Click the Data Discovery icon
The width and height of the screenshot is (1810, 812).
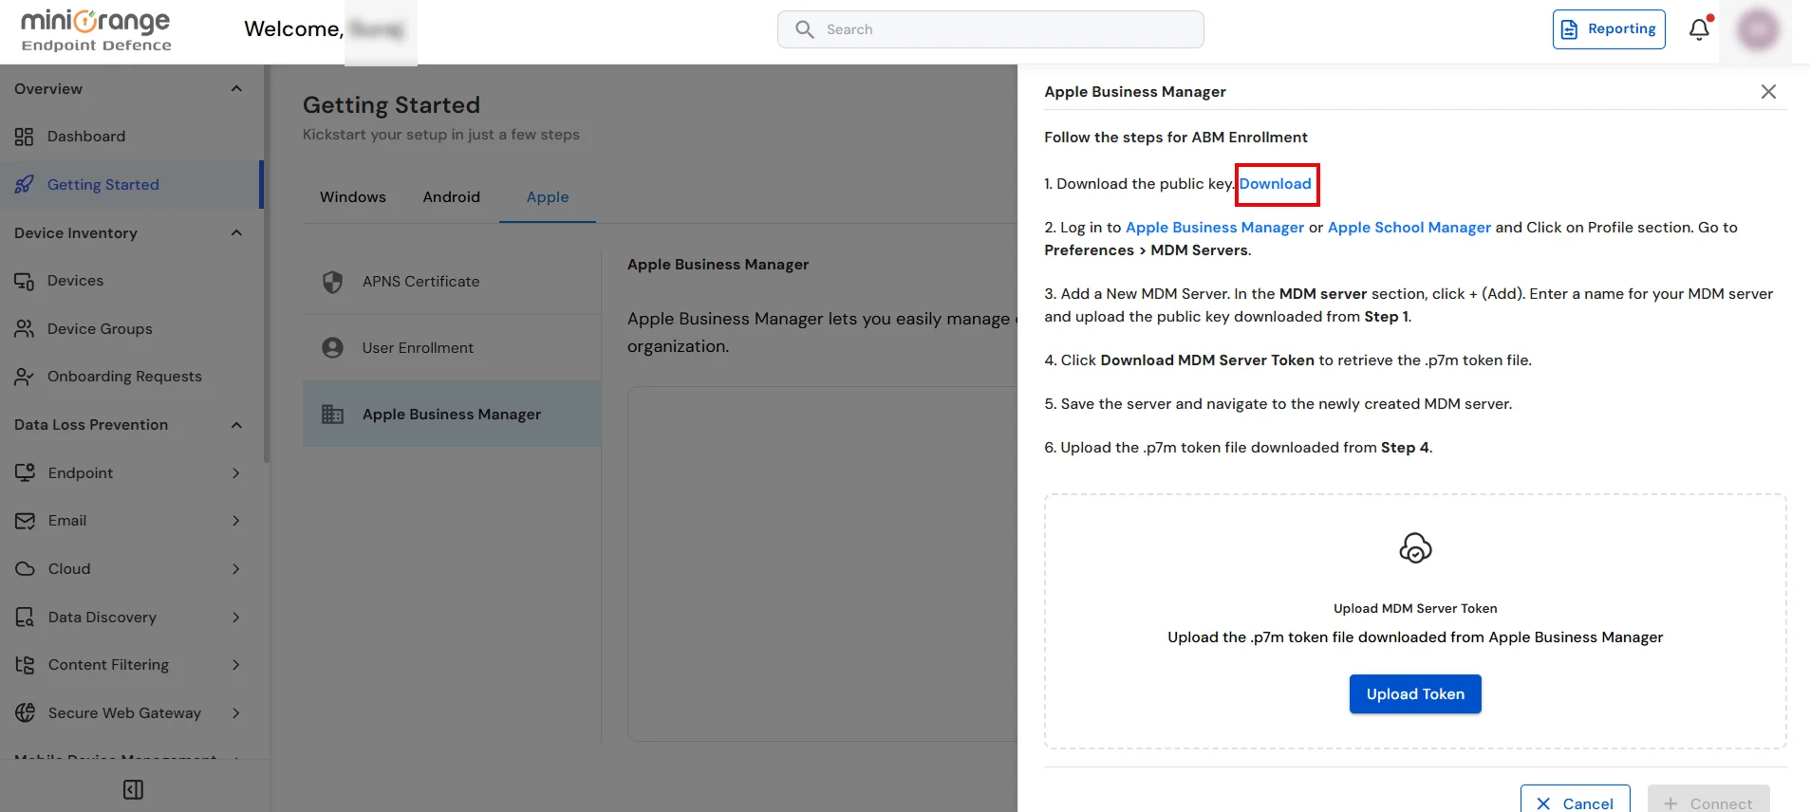click(x=25, y=618)
